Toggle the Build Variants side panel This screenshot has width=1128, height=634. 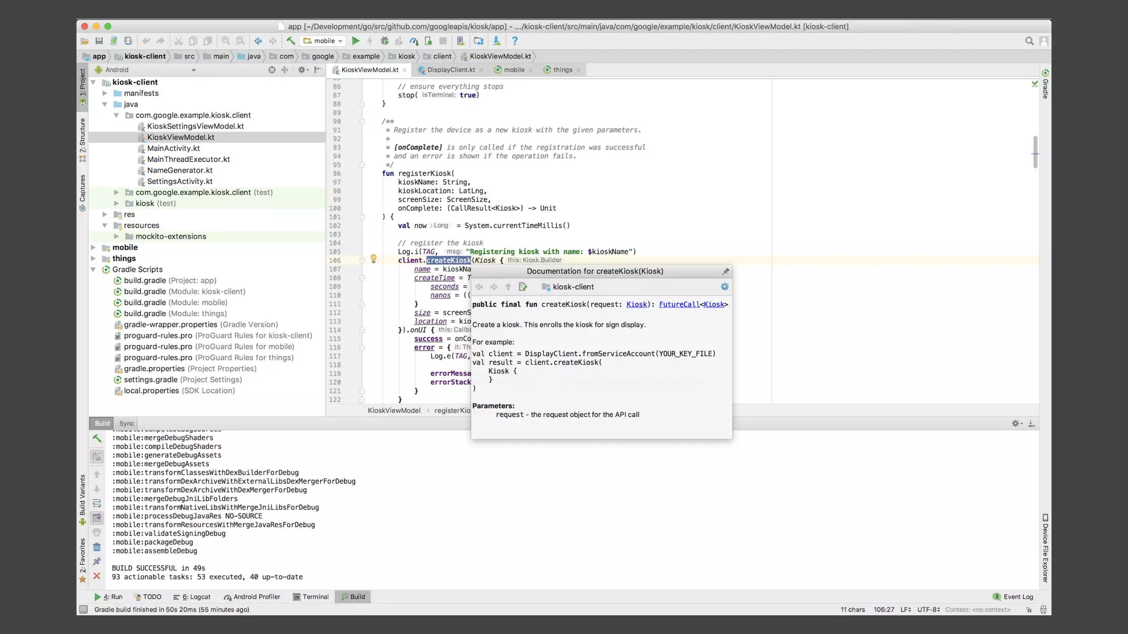pyautogui.click(x=83, y=495)
